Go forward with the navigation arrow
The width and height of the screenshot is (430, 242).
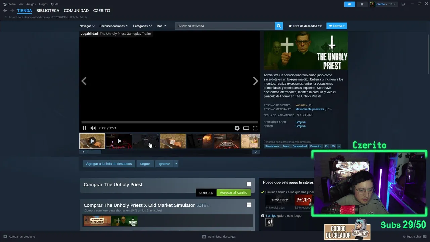click(x=12, y=11)
